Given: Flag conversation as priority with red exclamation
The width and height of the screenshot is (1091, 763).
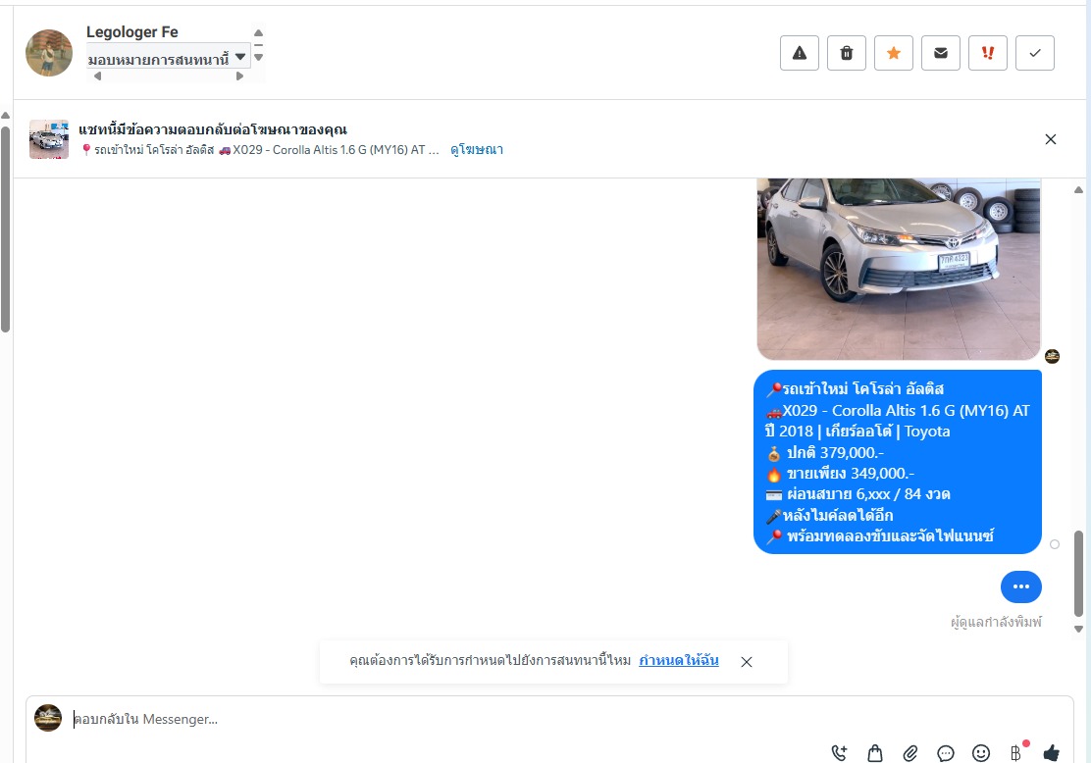Looking at the screenshot, I should (x=987, y=53).
